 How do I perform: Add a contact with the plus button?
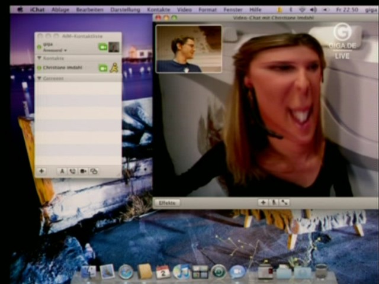pyautogui.click(x=41, y=172)
